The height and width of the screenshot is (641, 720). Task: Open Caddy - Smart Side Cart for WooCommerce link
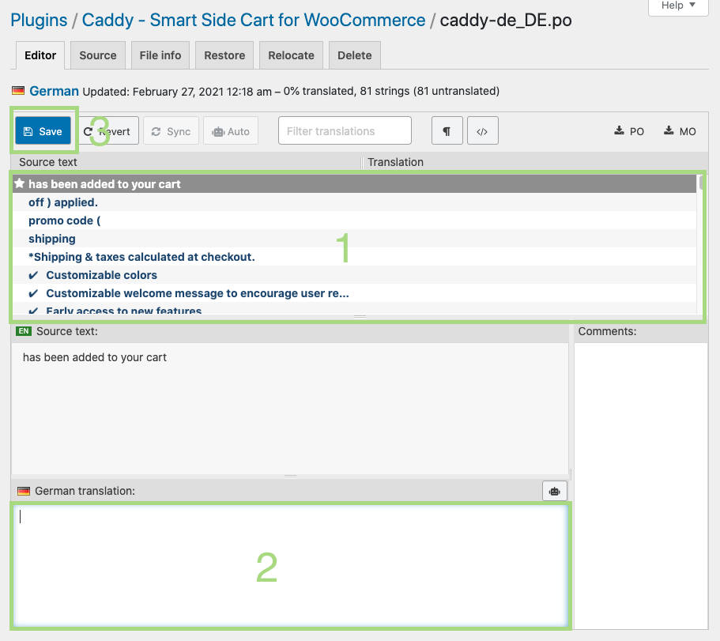(x=254, y=21)
